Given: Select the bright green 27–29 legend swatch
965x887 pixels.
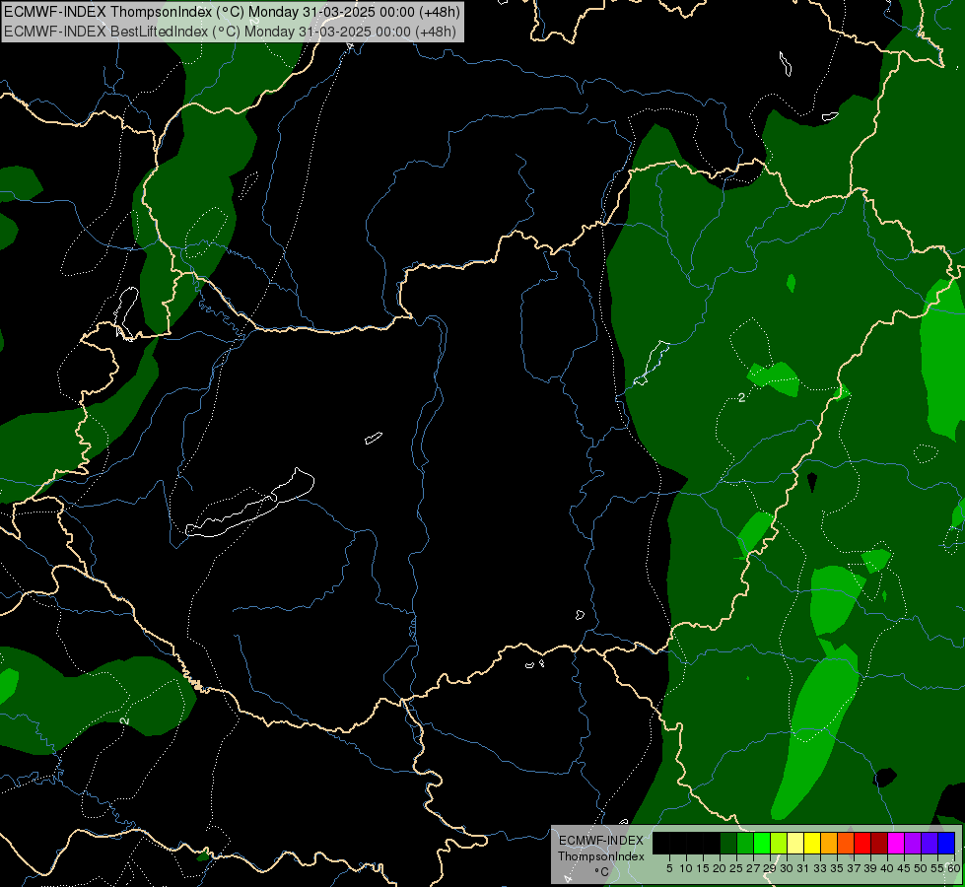Looking at the screenshot, I should point(763,844).
